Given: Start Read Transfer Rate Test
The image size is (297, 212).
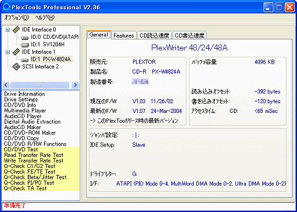Looking at the screenshot, I should click(x=34, y=155).
